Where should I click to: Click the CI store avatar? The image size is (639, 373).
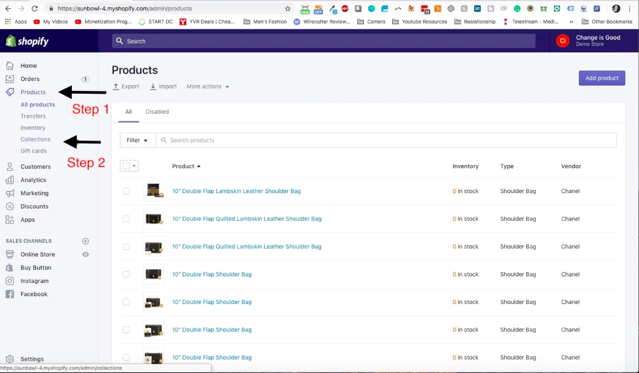click(563, 41)
